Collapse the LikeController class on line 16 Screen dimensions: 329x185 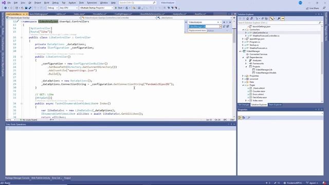point(22,38)
